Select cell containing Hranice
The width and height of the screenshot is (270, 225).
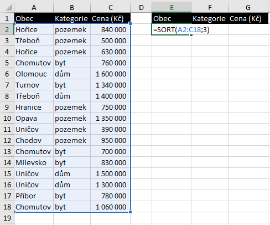point(34,107)
